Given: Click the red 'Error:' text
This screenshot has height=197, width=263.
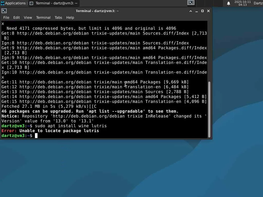Looking at the screenshot, I should coord(9,131).
